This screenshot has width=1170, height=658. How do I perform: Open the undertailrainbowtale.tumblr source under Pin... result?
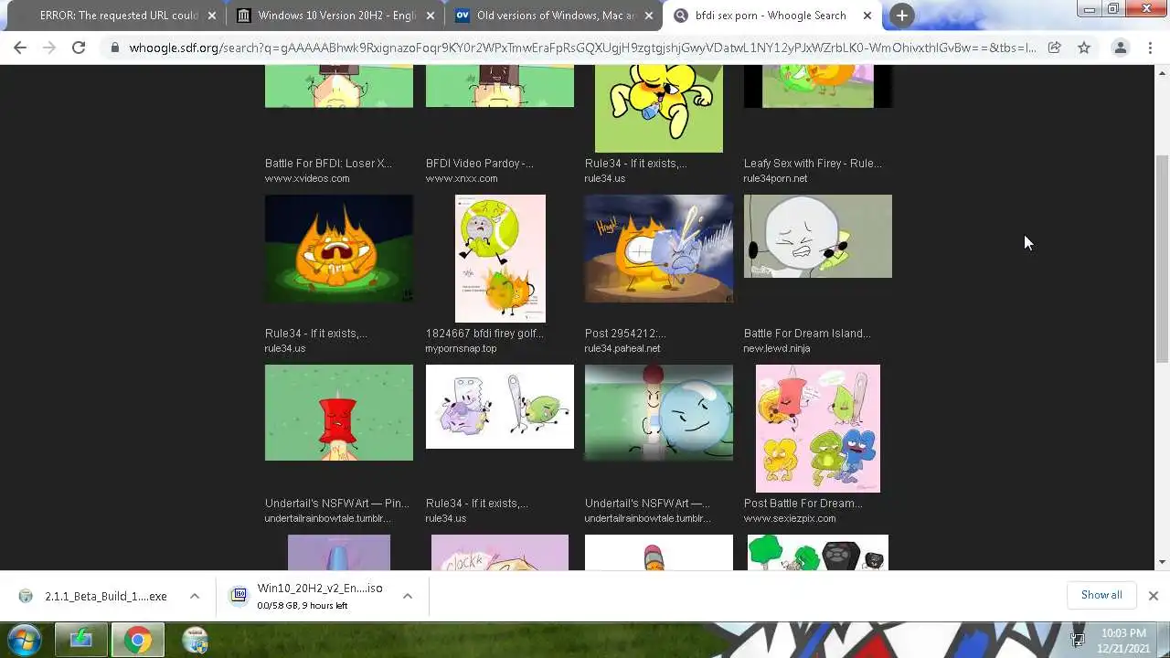pyautogui.click(x=327, y=518)
